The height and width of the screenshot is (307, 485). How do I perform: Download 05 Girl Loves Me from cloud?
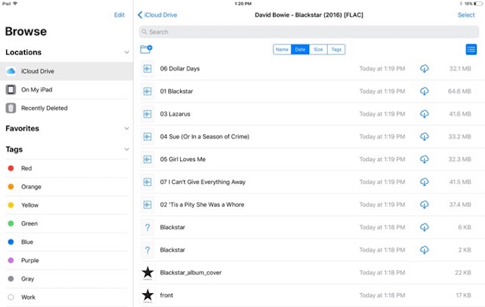point(424,159)
